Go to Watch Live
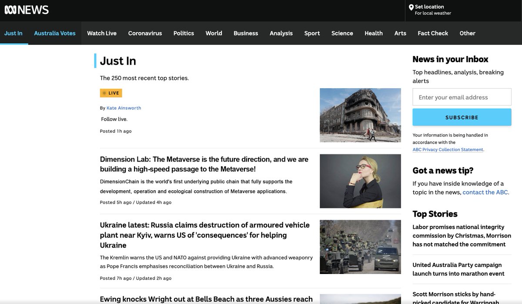This screenshot has height=304, width=522. [x=102, y=33]
